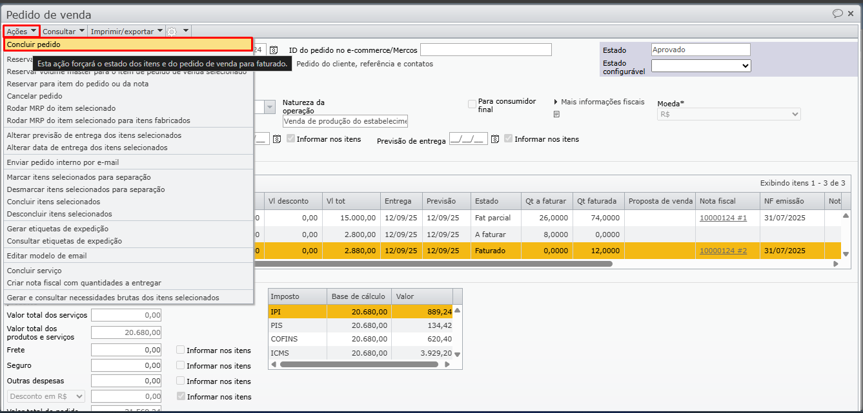863x413 pixels.
Task: Choose Cancelar pedido menu entry
Action: 34,96
